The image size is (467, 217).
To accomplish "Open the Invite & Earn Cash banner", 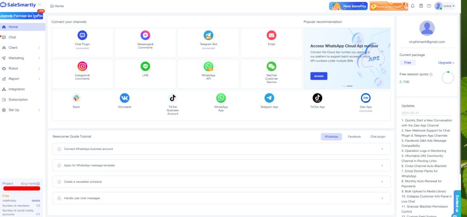I will point(389,6).
